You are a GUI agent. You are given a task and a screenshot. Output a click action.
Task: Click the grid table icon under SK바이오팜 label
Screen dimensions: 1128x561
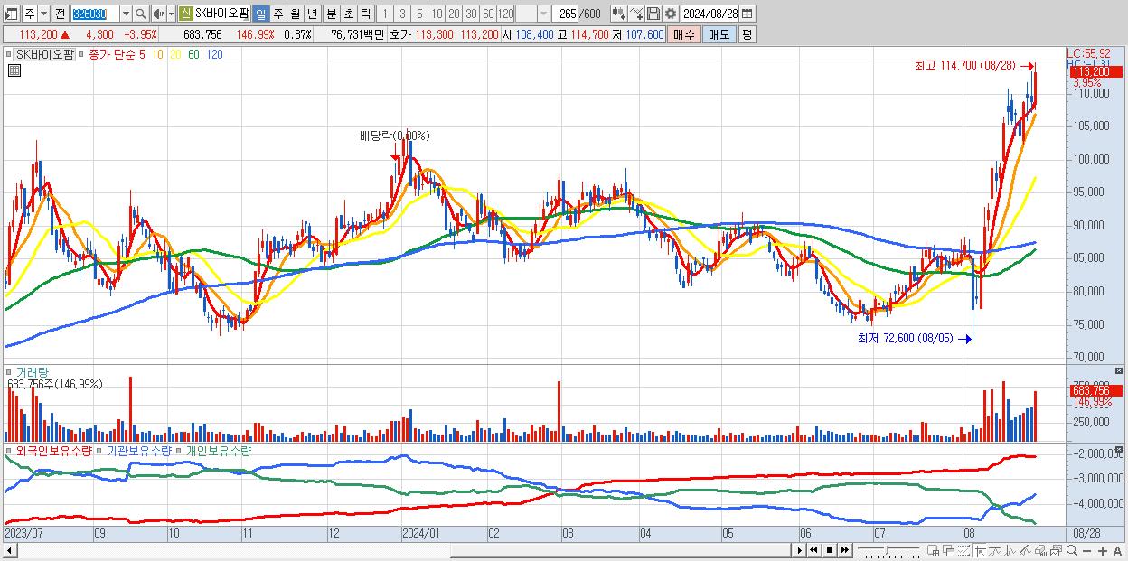14,70
